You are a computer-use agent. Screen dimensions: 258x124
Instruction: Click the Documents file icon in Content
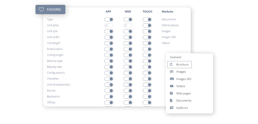point(171,100)
